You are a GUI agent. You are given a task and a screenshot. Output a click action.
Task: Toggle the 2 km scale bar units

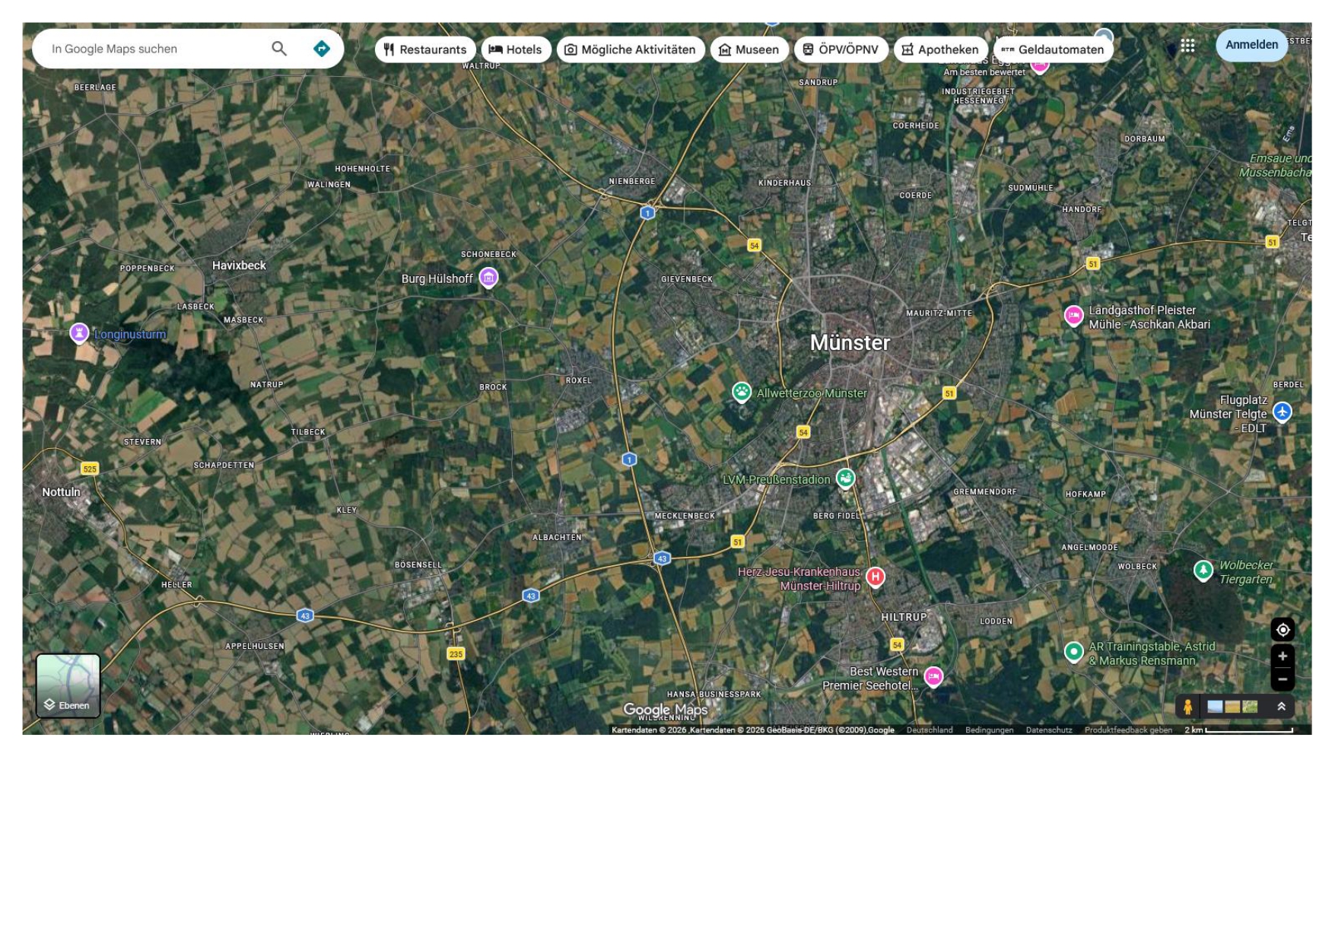point(1238,730)
